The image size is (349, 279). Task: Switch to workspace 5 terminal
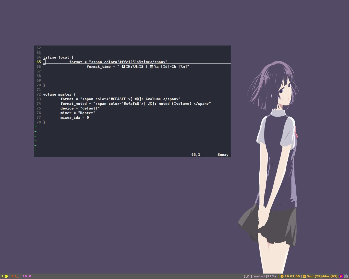15,276
